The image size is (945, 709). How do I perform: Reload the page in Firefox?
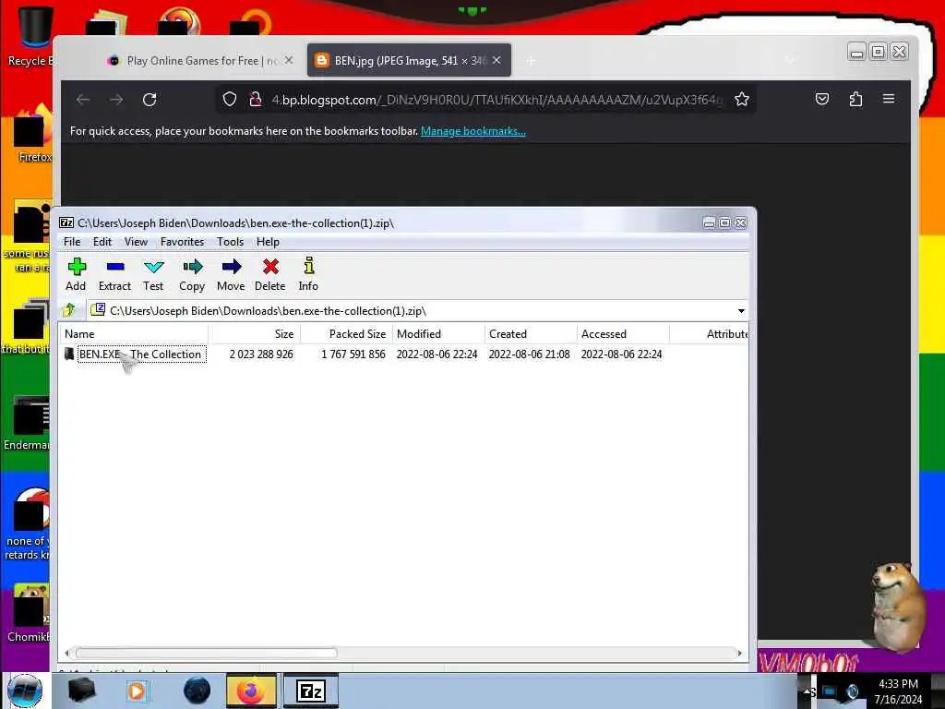[150, 100]
